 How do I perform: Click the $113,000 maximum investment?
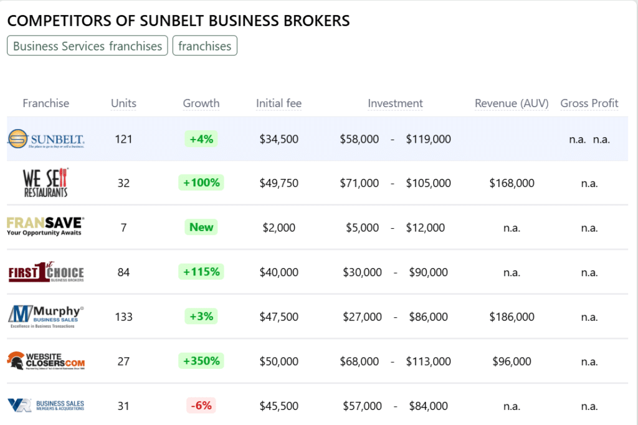[429, 361]
